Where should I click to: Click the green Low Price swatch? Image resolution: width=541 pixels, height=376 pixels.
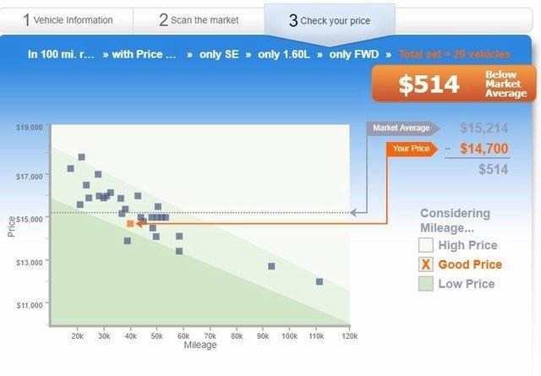coord(426,284)
